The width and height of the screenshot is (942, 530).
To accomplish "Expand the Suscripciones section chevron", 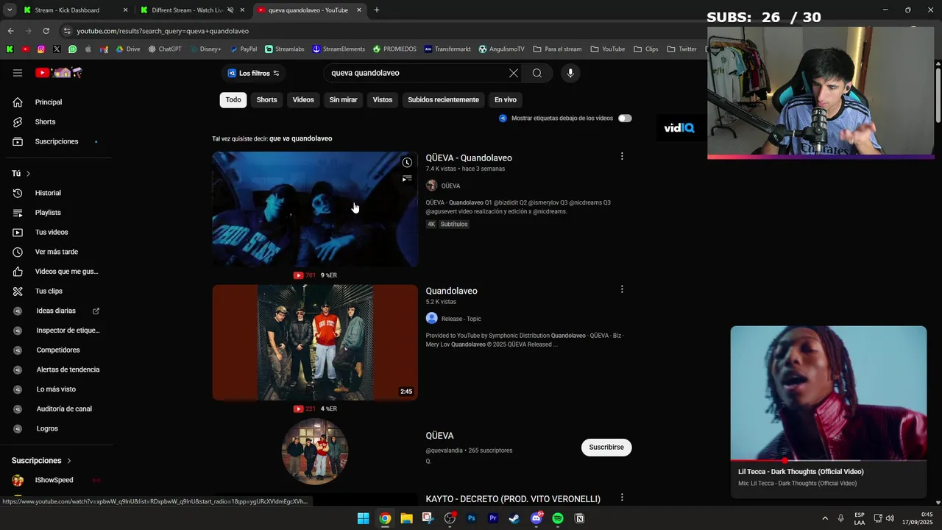I will pos(69,461).
